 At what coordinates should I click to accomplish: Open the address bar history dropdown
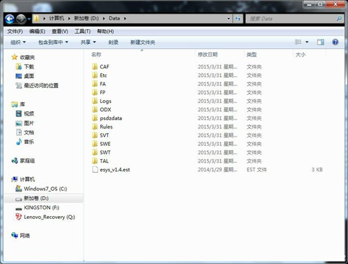click(x=229, y=19)
